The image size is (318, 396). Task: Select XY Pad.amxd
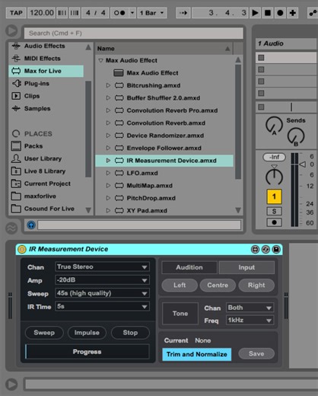[147, 211]
